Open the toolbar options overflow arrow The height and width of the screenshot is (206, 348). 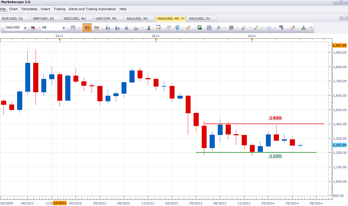pyautogui.click(x=311, y=28)
